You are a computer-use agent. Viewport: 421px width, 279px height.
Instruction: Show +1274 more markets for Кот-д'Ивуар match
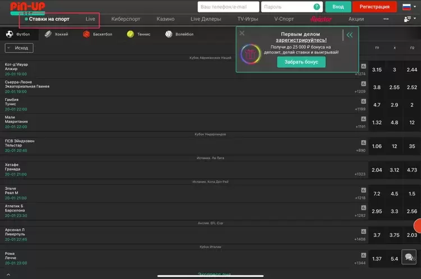click(x=360, y=74)
